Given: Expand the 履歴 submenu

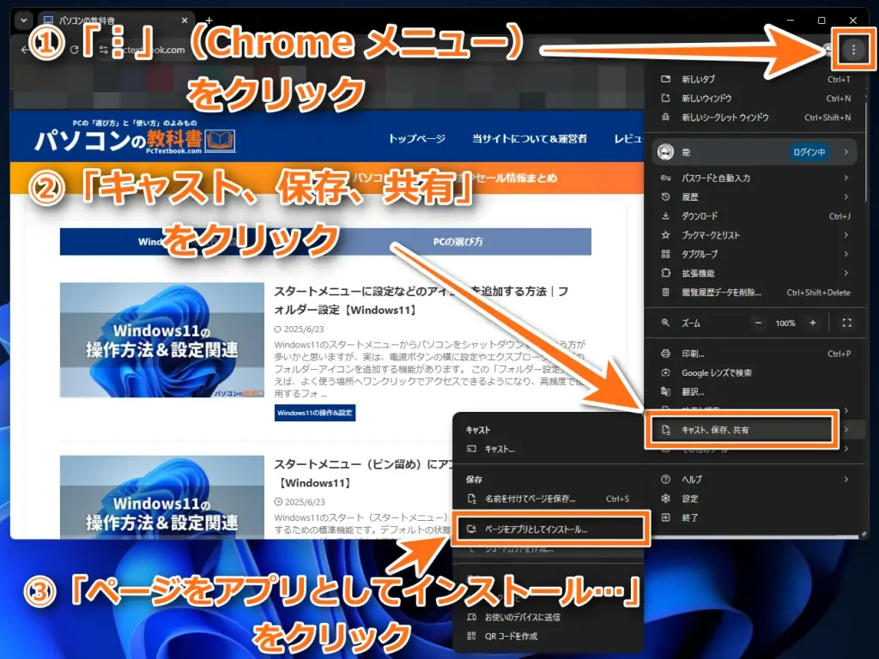Looking at the screenshot, I should [x=755, y=196].
